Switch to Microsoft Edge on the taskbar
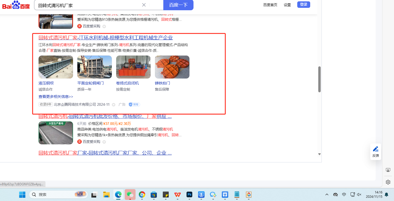This screenshot has width=394, height=201. tap(118, 195)
